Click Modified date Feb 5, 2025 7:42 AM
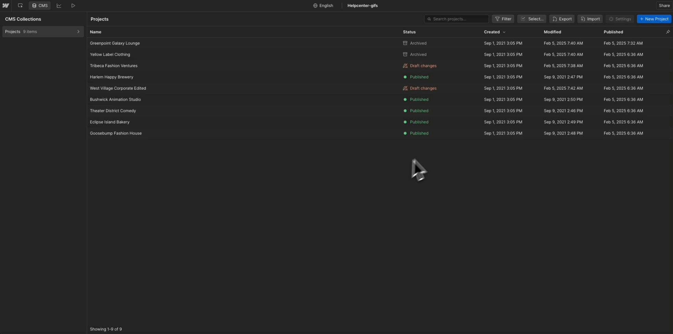The image size is (673, 334). click(x=563, y=88)
